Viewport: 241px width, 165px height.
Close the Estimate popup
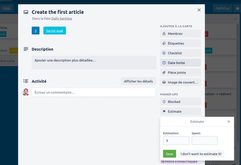(x=228, y=122)
